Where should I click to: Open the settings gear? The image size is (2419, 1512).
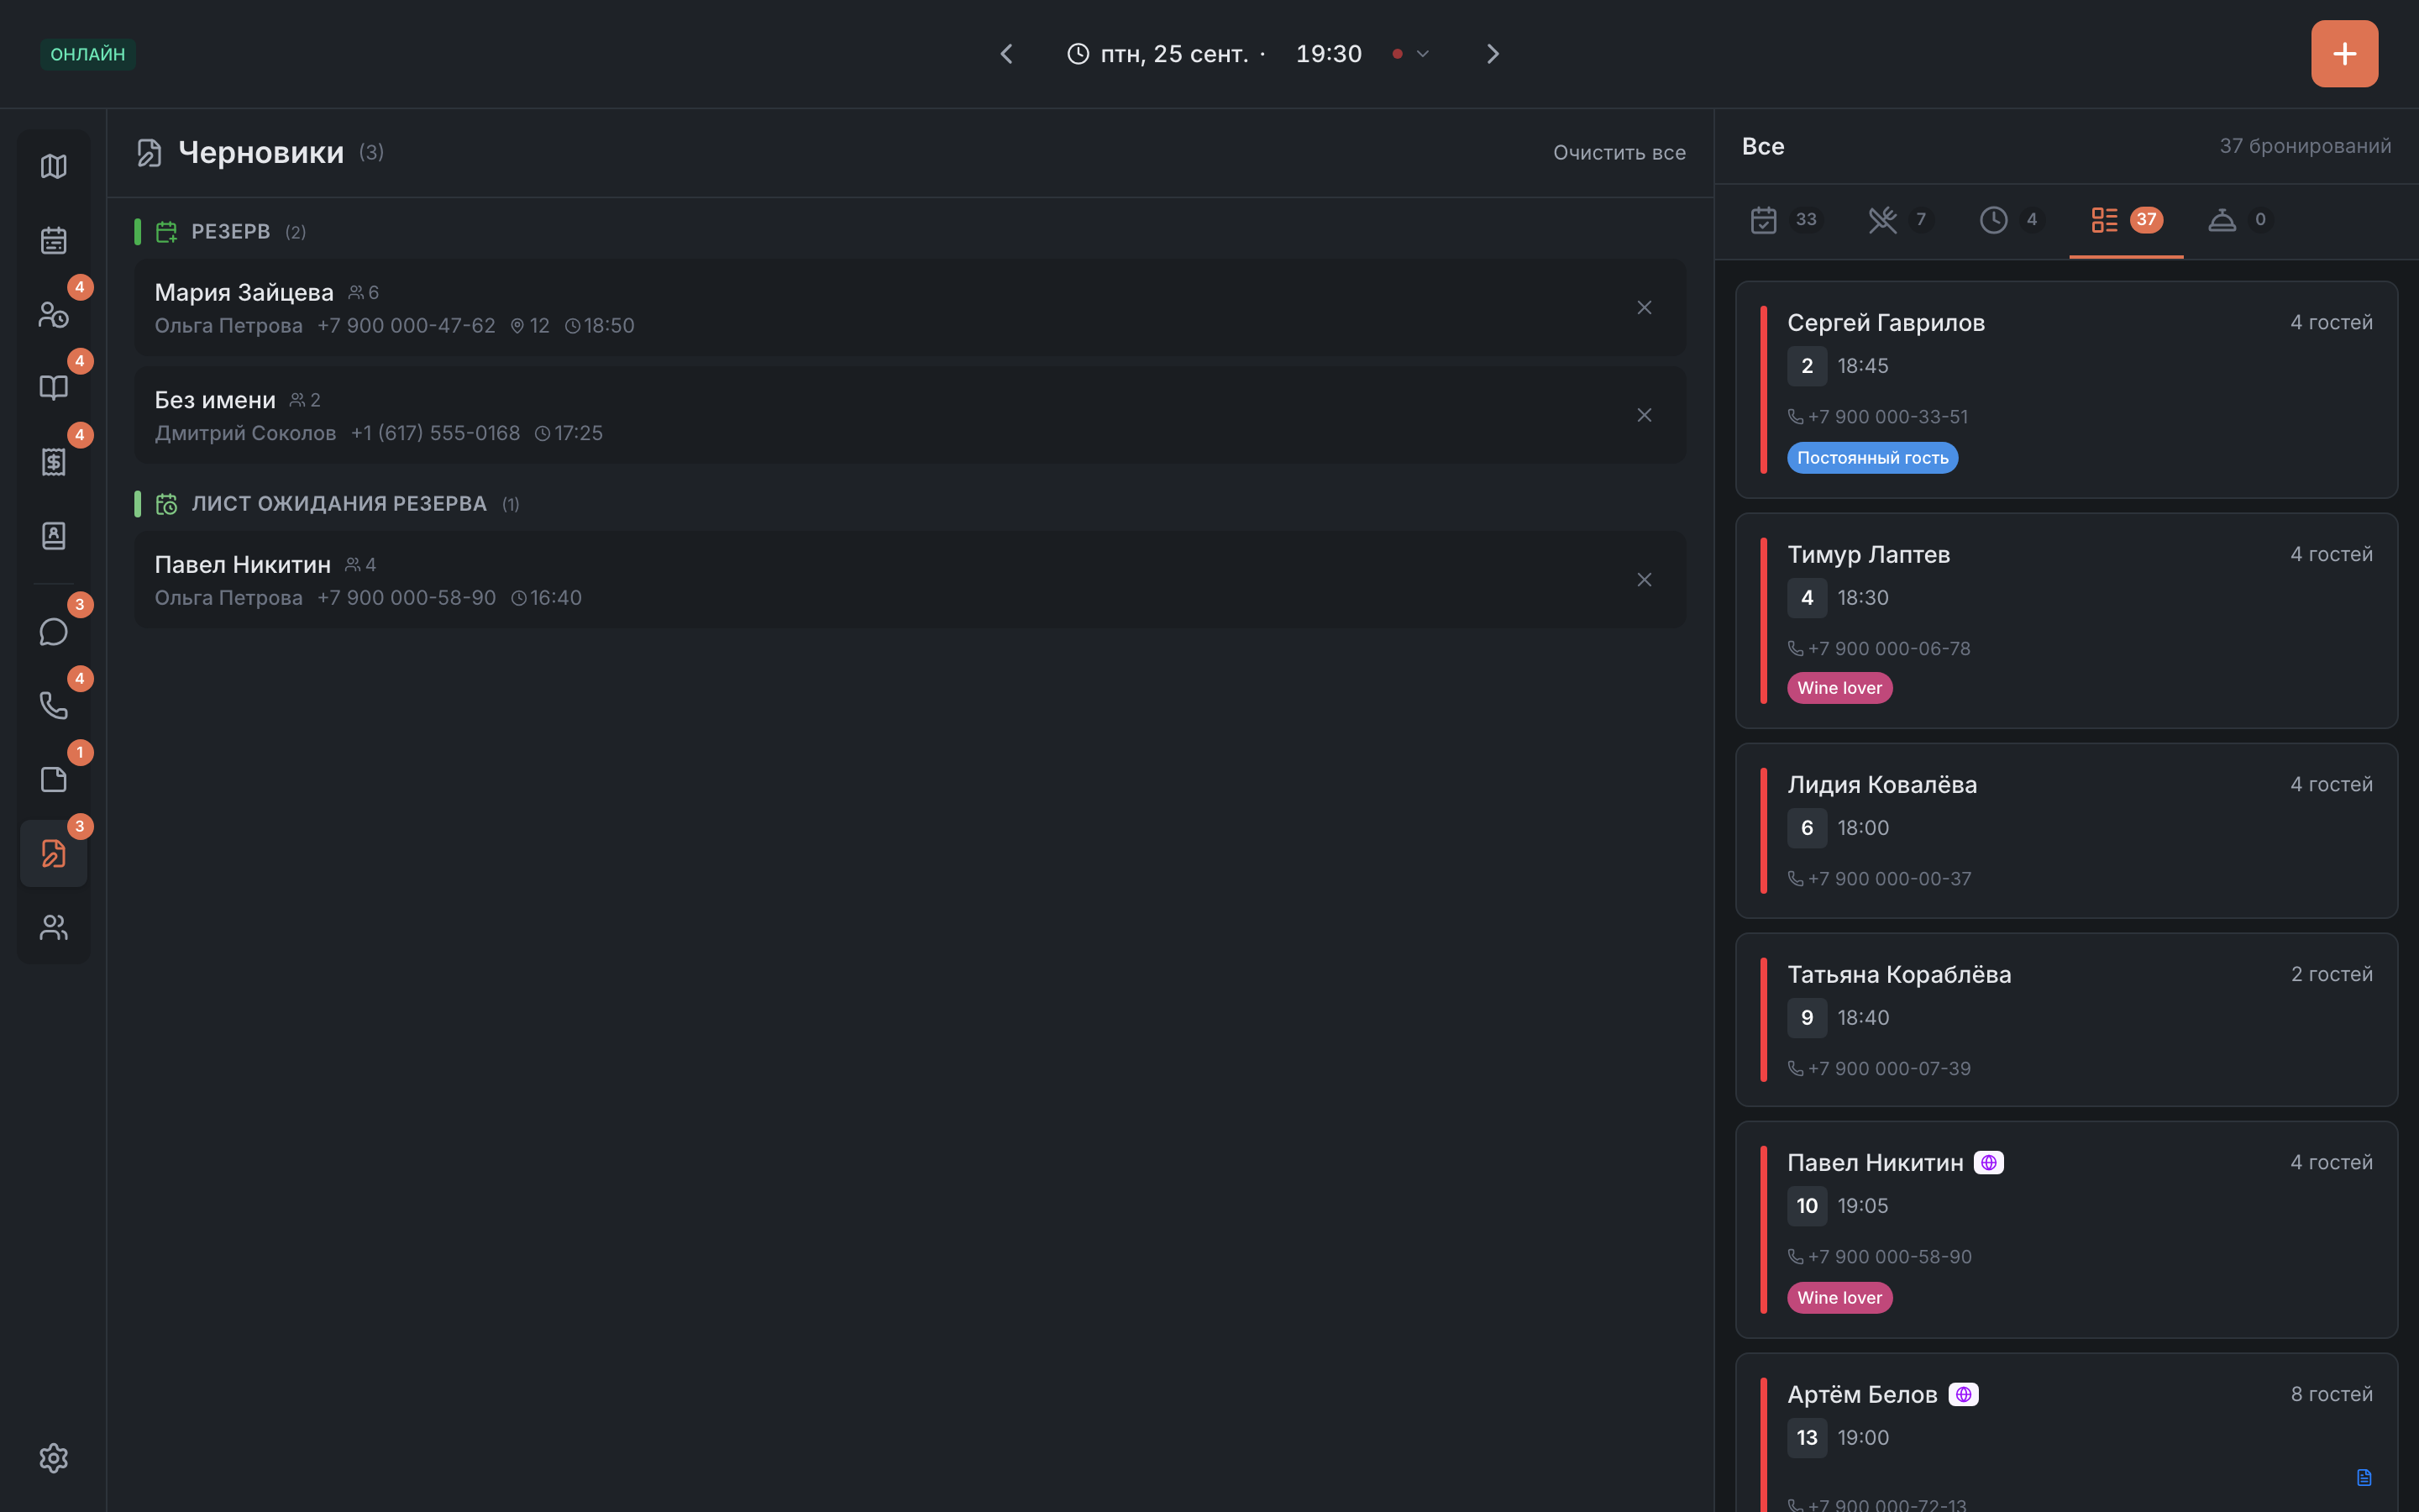coord(54,1458)
